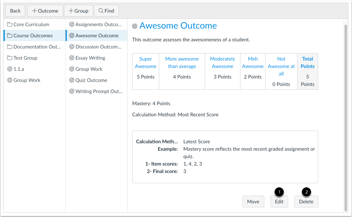The width and height of the screenshot is (352, 217).
Task: Click the Group Work target icon in the first column
Action: pyautogui.click(x=10, y=80)
